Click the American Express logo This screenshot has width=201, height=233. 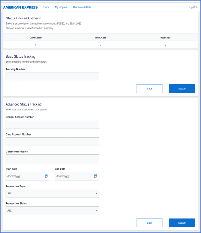coord(20,7)
